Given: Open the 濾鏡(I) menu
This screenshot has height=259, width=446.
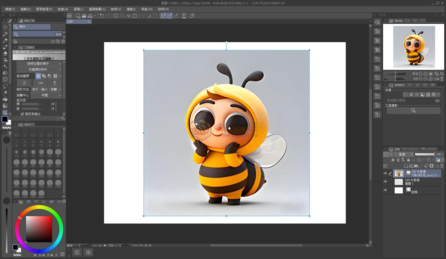Looking at the screenshot, I should tap(131, 9).
